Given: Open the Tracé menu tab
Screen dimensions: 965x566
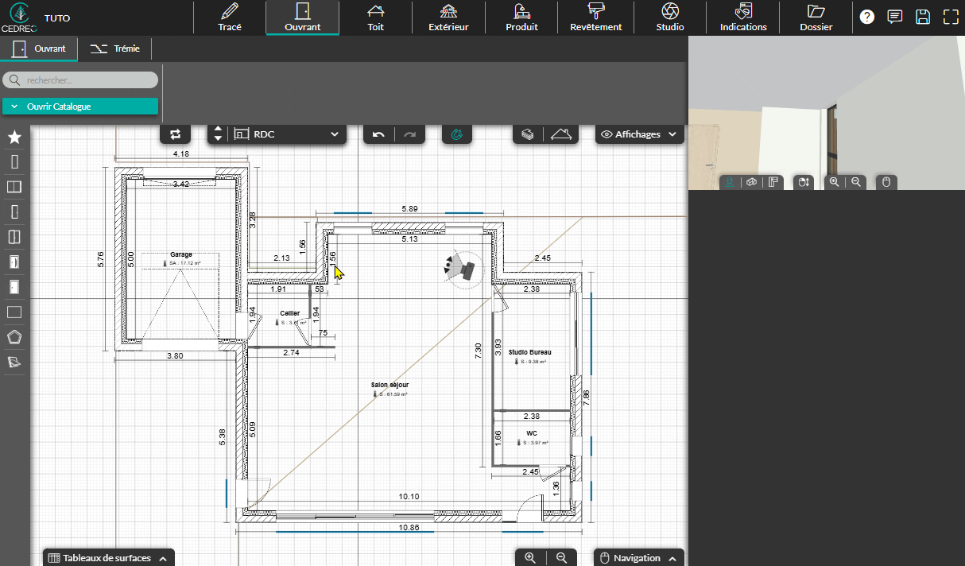Looking at the screenshot, I should pos(230,17).
